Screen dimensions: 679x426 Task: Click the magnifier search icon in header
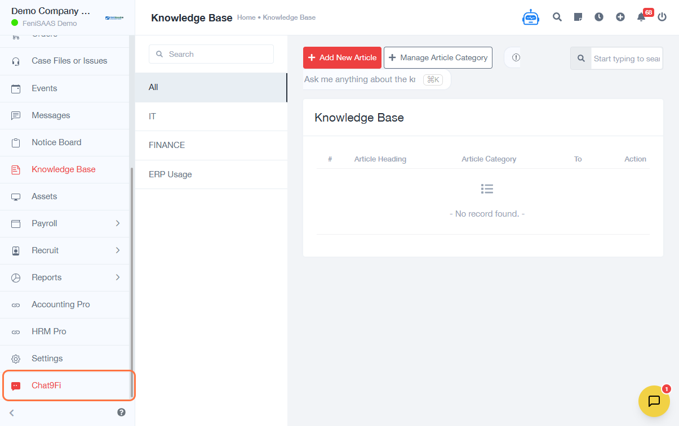(557, 17)
